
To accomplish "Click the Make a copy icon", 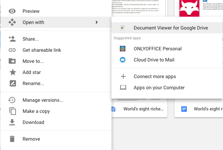I will (x=12, y=111).
